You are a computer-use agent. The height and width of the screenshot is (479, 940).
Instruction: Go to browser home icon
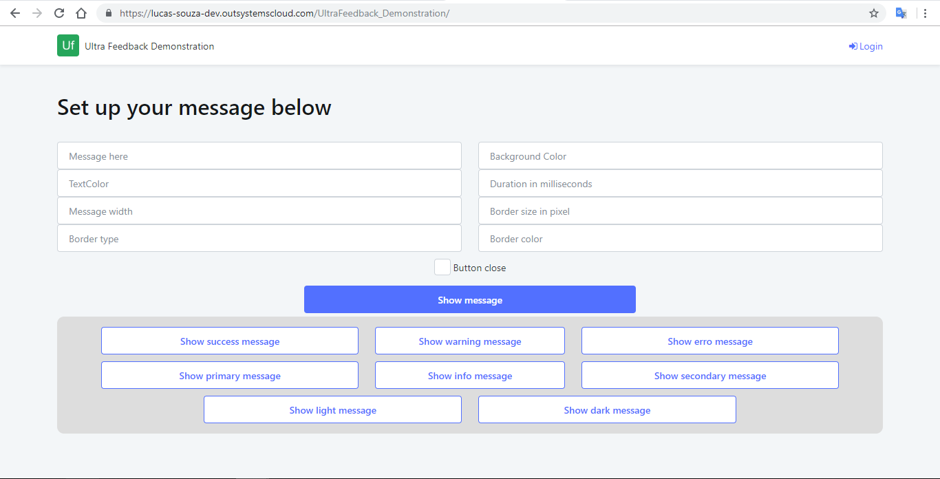(81, 13)
